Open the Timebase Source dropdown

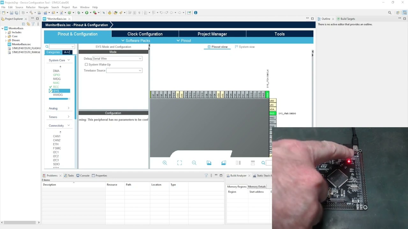click(x=124, y=71)
